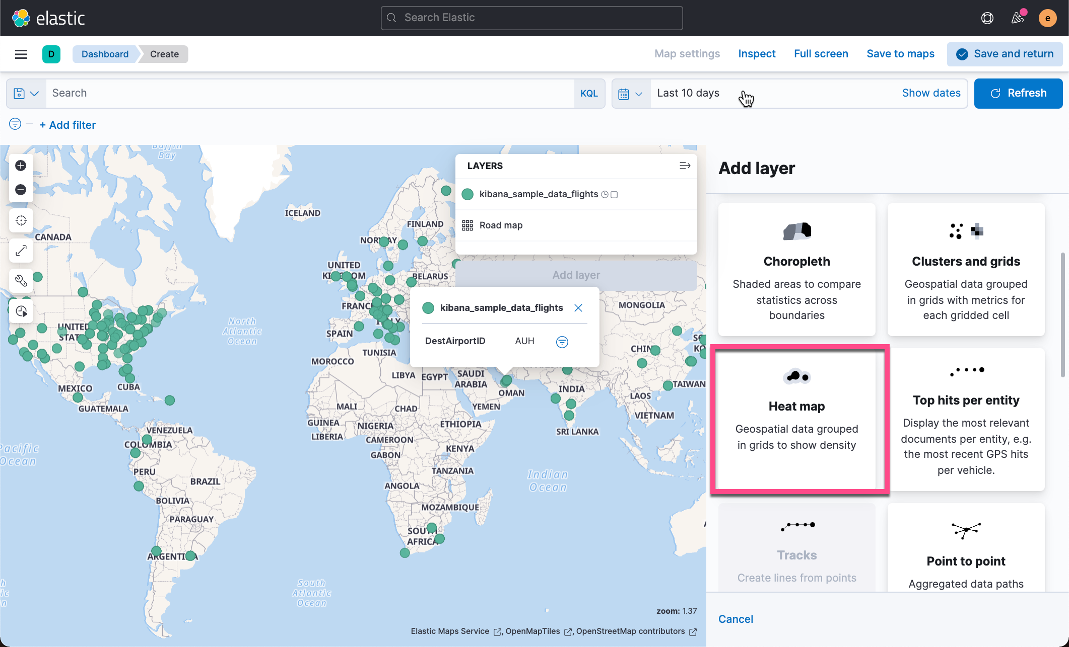Screen dimensions: 1069x647
Task: Open Map settings
Action: (x=687, y=54)
